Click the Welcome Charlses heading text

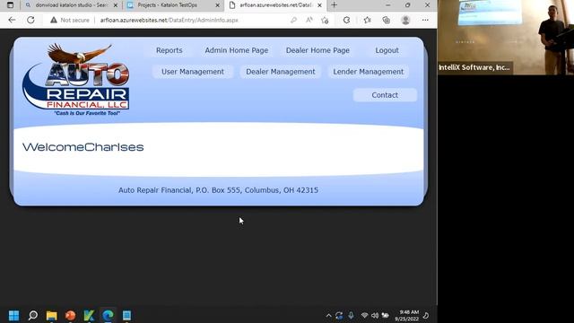[83, 147]
